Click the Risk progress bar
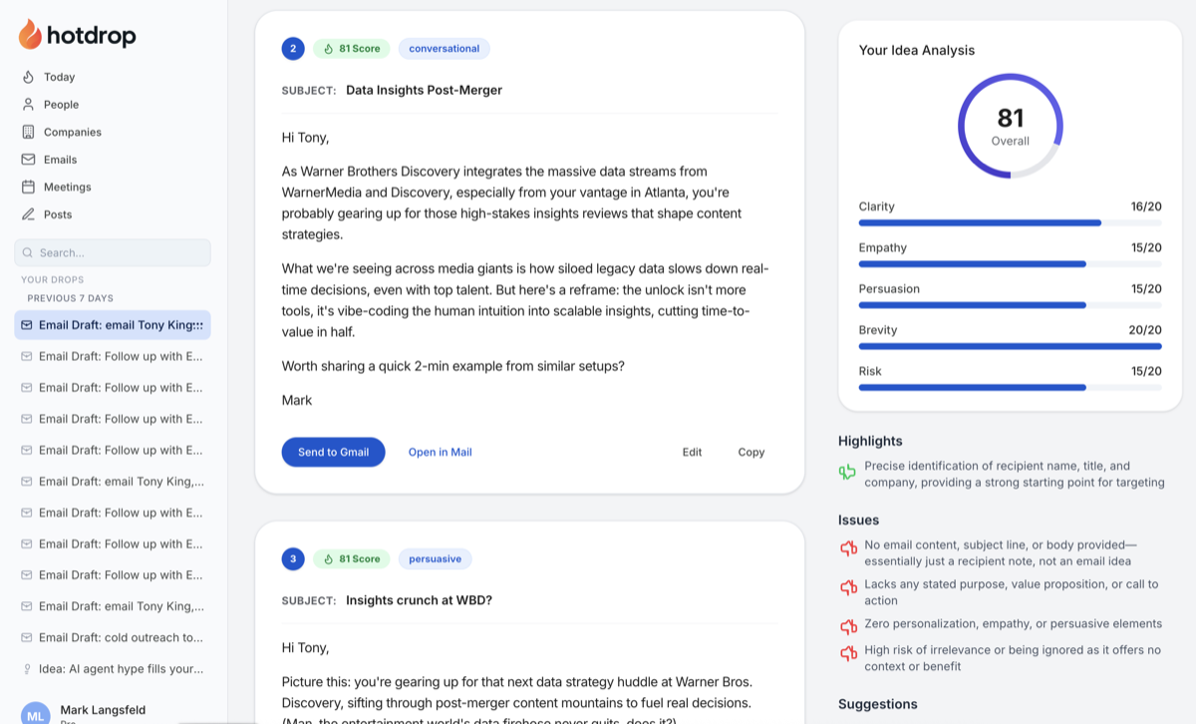Screen dimensions: 1196x724 1011,387
